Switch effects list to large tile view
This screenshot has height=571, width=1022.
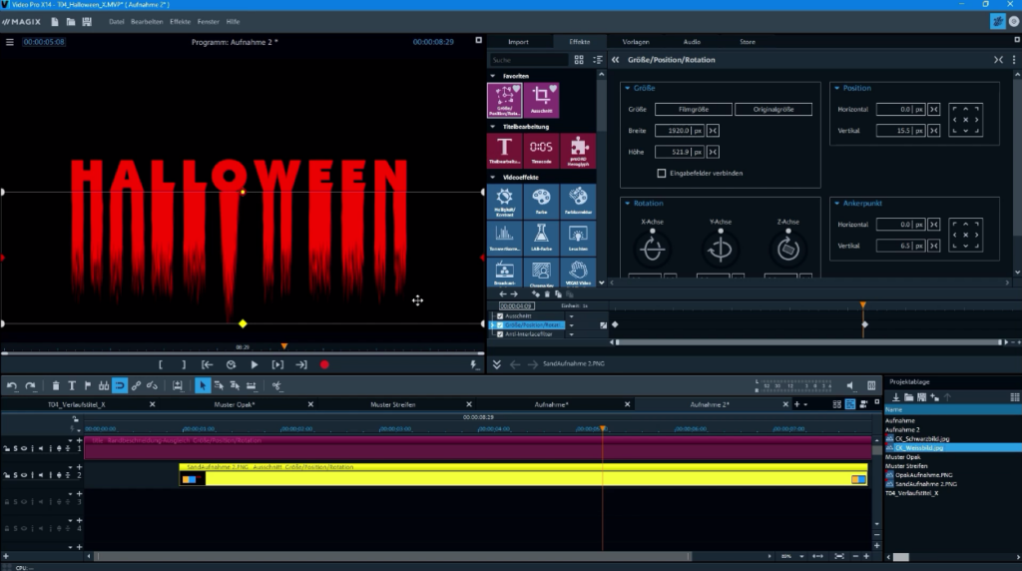coord(579,59)
